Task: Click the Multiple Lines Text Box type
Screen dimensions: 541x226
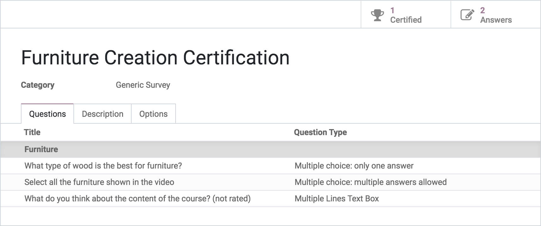Action: [337, 199]
